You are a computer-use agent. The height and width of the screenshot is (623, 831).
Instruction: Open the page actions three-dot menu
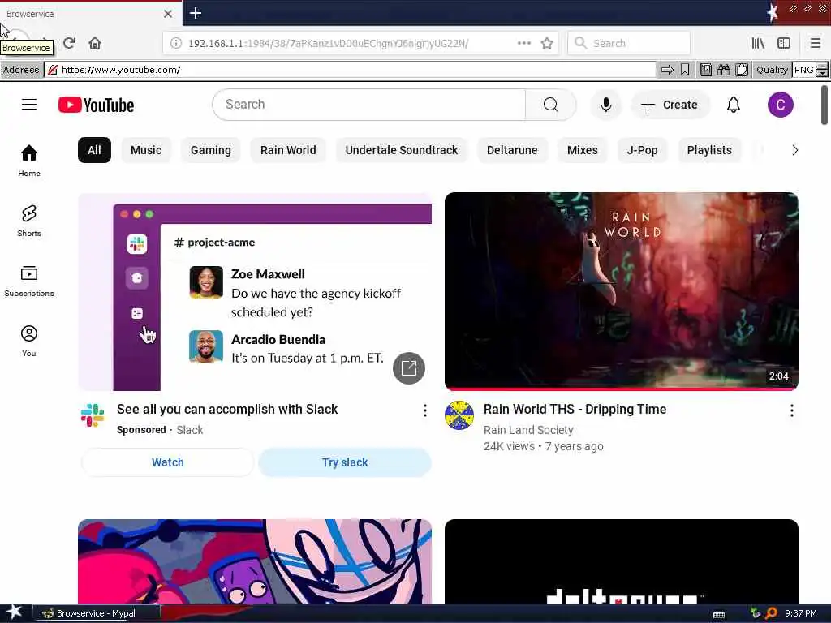524,43
